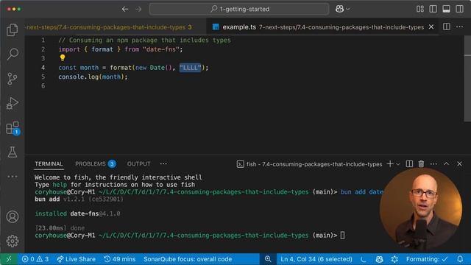Click the terminal prompt cursor

pyautogui.click(x=342, y=236)
